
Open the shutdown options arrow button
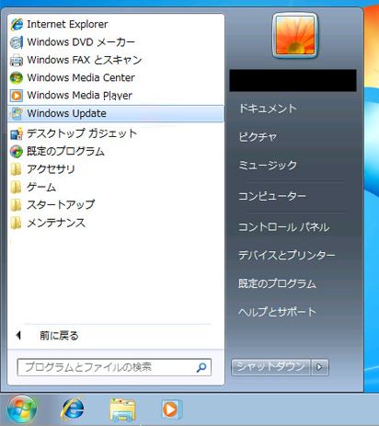click(x=320, y=367)
